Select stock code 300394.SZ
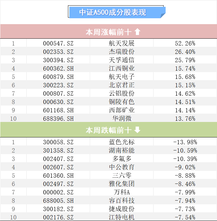The width and height of the screenshot is (217, 221). 58,60
